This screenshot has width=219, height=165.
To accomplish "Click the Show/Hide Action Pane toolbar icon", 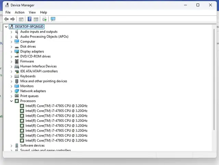I will pos(36,19).
